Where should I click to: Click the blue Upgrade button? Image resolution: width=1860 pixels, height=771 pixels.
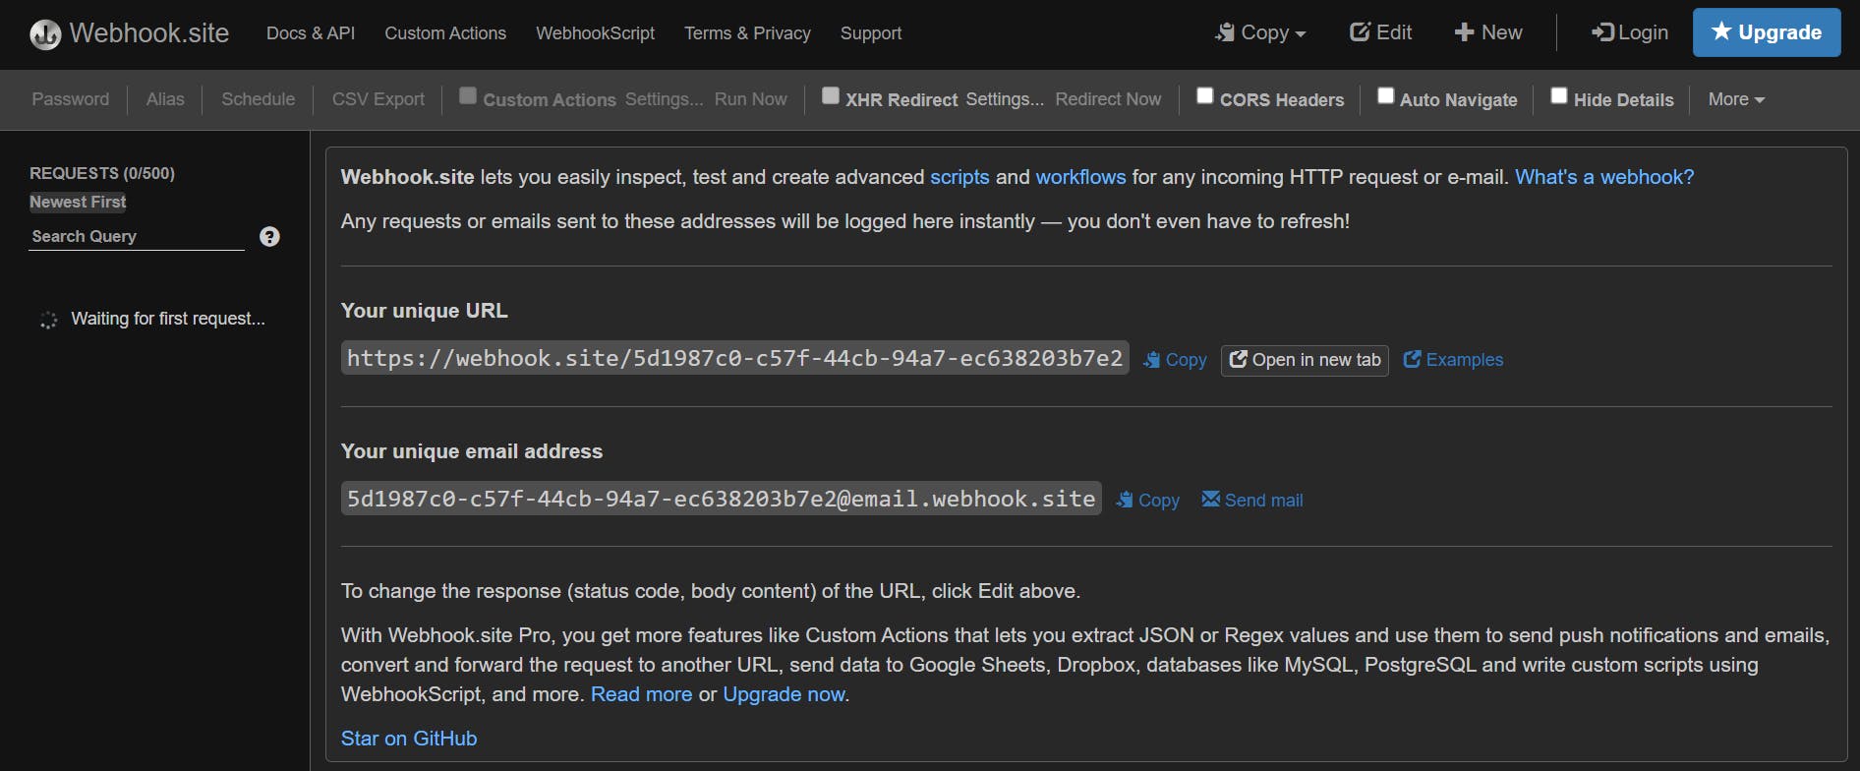pyautogui.click(x=1767, y=32)
